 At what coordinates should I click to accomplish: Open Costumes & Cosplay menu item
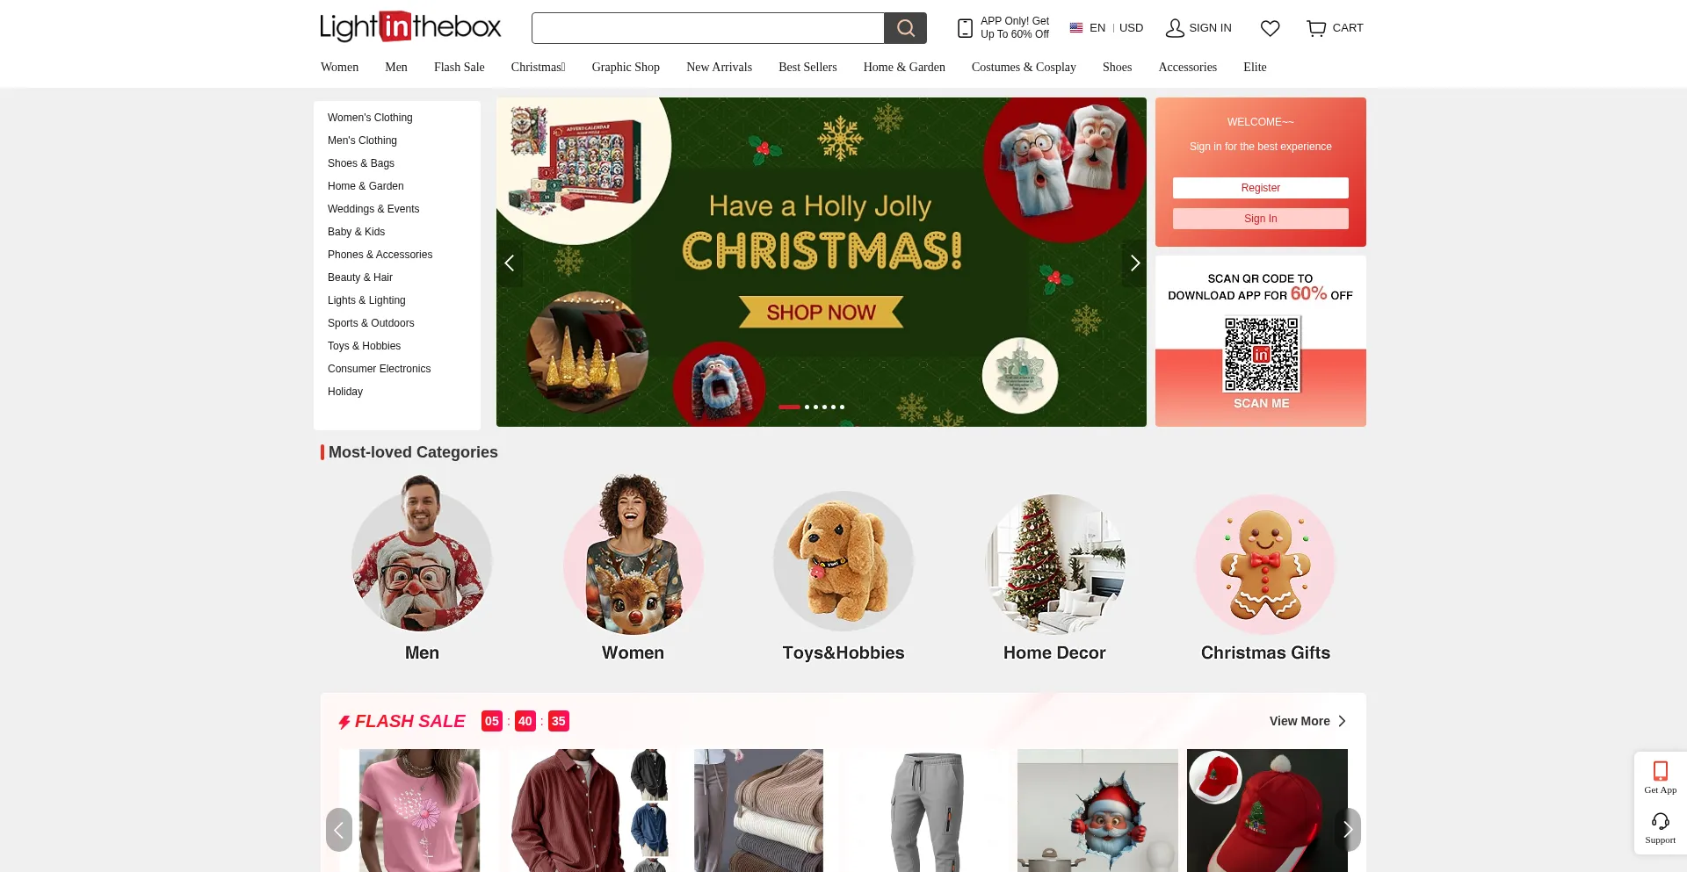[x=1024, y=67]
